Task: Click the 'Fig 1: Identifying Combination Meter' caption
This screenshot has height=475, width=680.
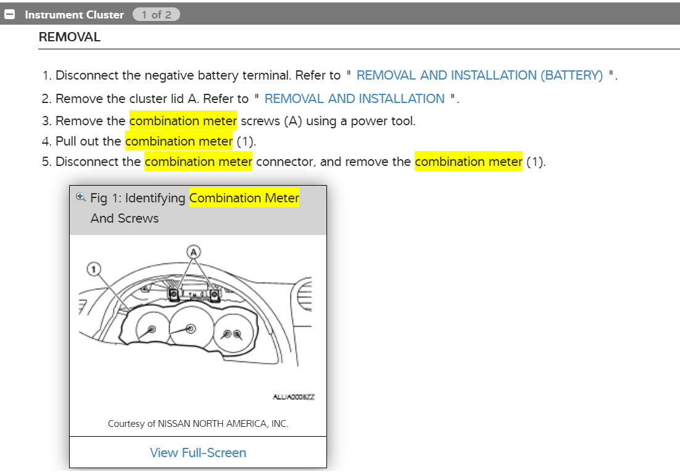Action: point(195,198)
